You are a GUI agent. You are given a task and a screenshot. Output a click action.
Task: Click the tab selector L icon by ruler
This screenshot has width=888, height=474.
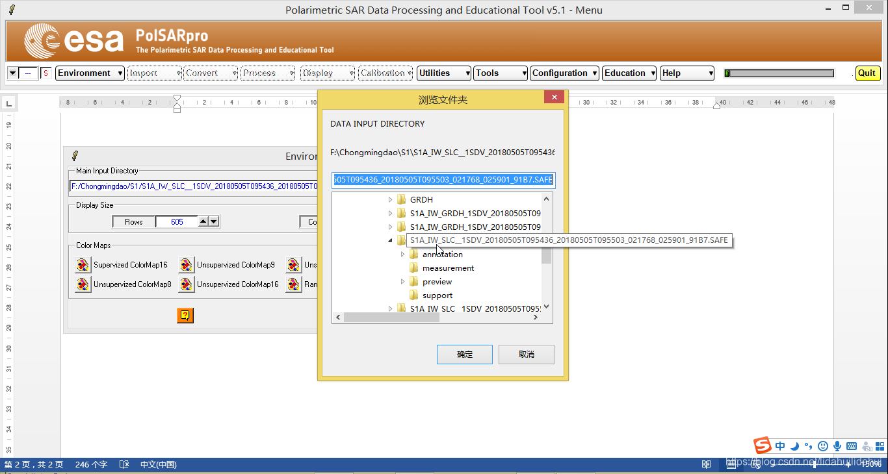pos(8,103)
